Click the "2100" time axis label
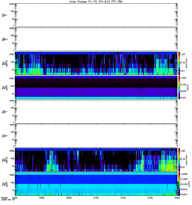Screen dimensions: 192x205 click(x=96, y=198)
